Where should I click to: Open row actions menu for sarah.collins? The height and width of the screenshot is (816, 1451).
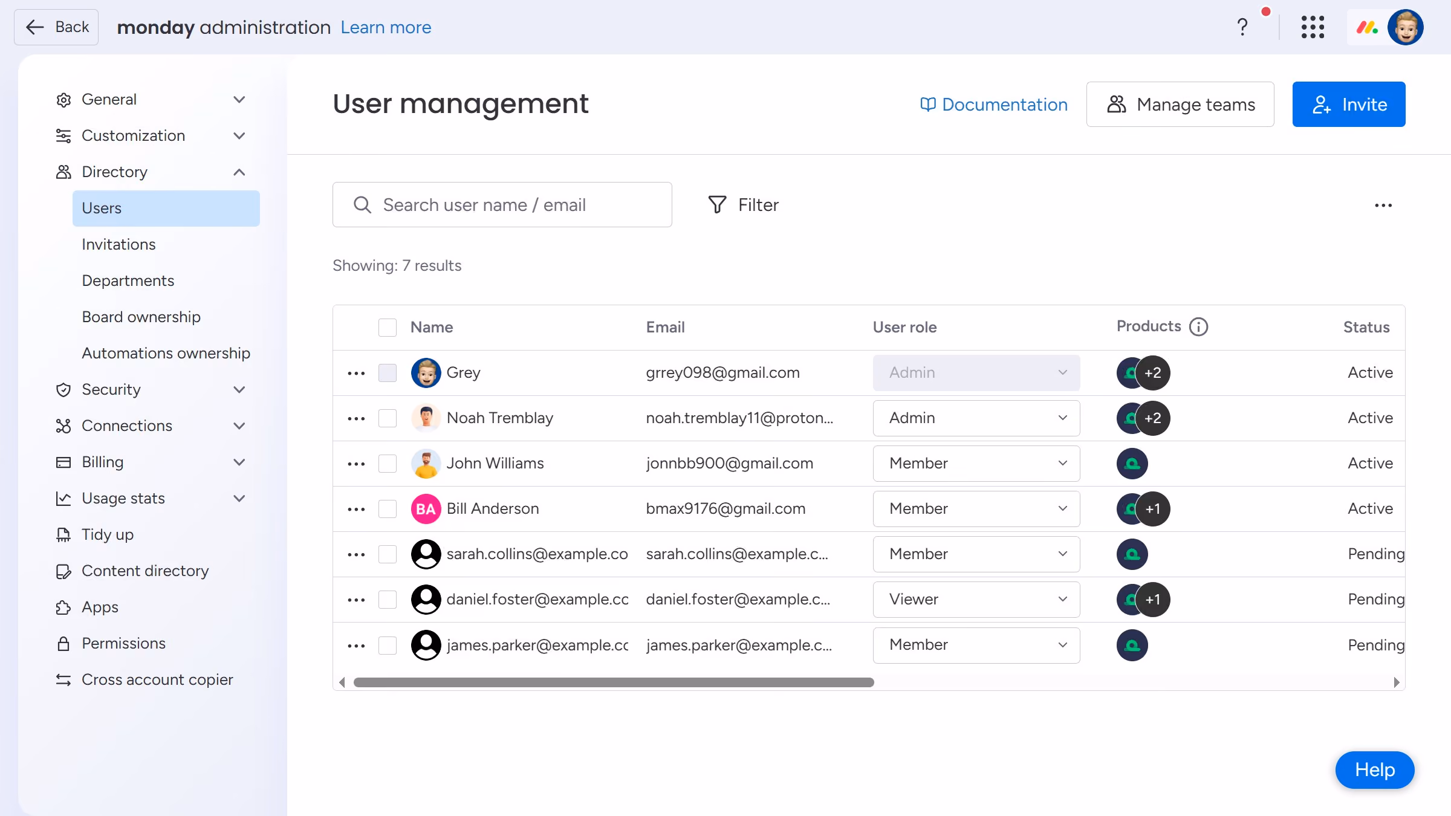[x=356, y=554]
